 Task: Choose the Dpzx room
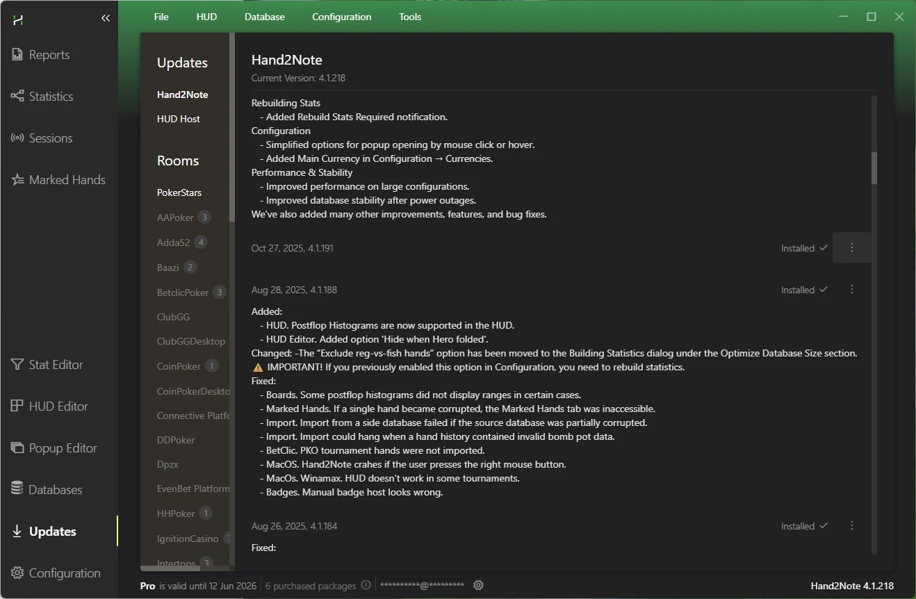point(168,464)
